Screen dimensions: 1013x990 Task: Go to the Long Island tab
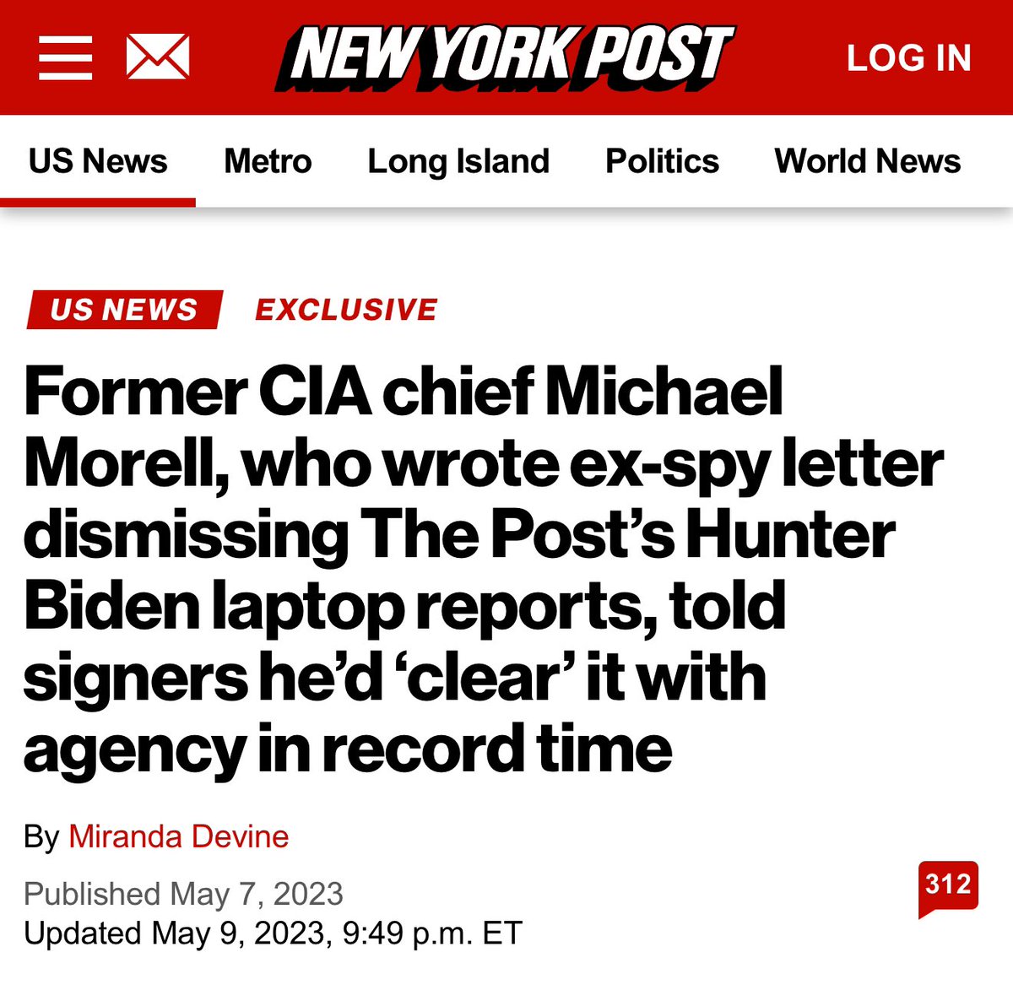point(458,161)
